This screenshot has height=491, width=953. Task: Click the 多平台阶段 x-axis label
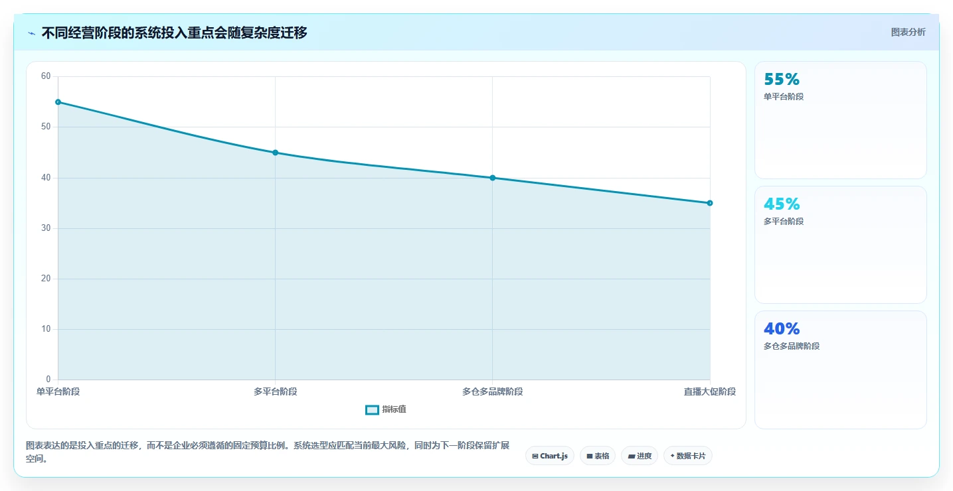click(x=275, y=391)
